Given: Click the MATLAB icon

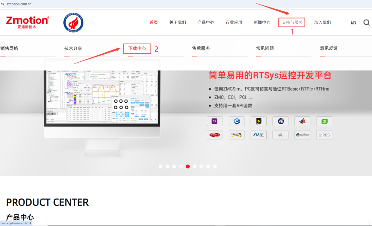Looking at the screenshot, I should (x=302, y=121).
